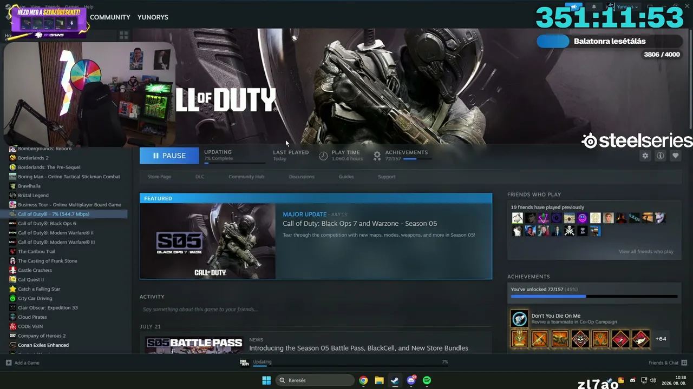Open the Guides tab
Screen dimensions: 693x389
[346, 177]
